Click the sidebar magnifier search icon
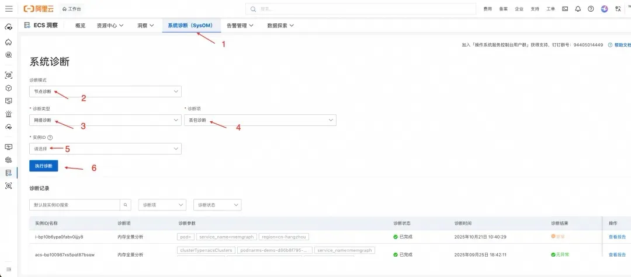This screenshot has height=277, width=631. (x=8, y=55)
